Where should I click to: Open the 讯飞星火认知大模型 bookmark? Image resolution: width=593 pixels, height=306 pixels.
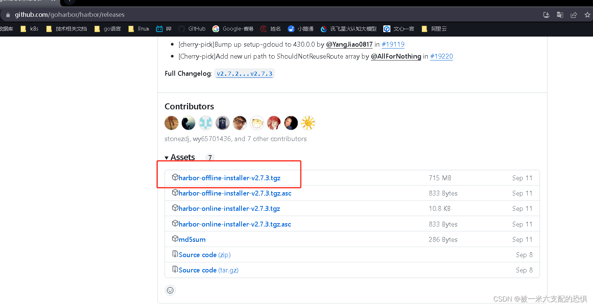click(x=349, y=29)
